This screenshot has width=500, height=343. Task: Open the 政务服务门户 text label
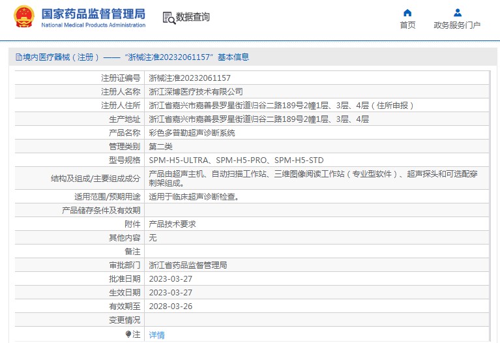pos(457,25)
